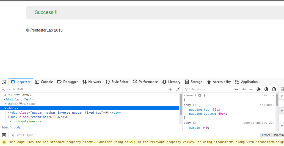Click the second side panel dropdown arrow
This screenshot has height=146, width=284.
tap(282, 111)
